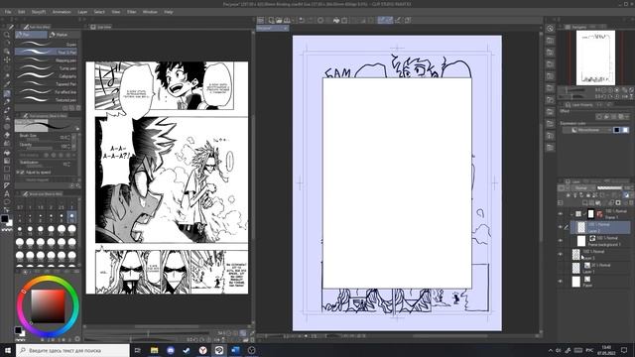Open the Edit menu

tap(22, 12)
